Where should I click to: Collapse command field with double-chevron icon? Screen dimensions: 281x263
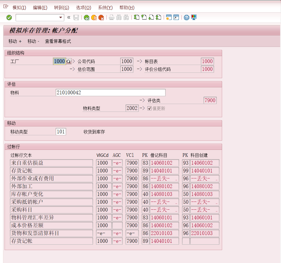(x=69, y=18)
